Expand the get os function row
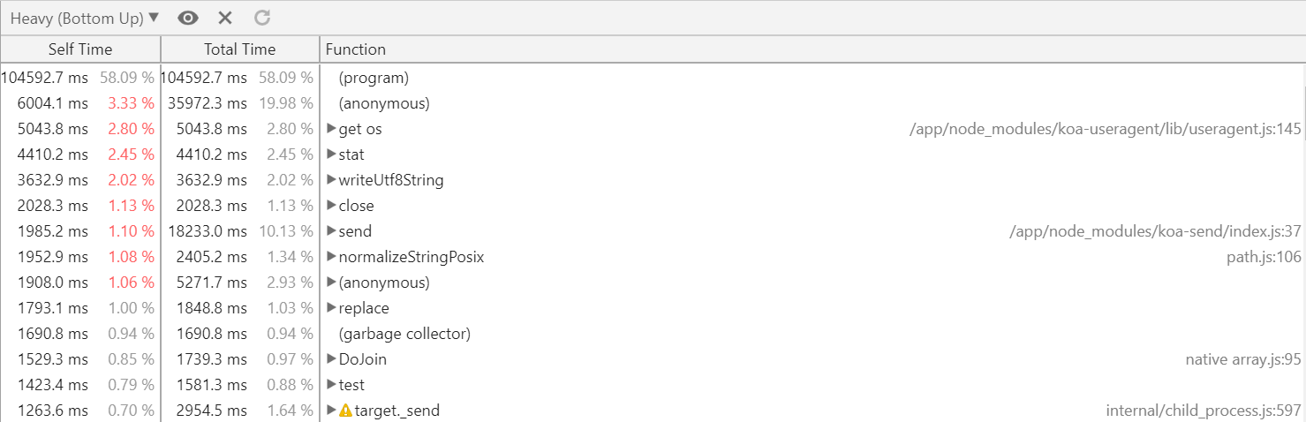The image size is (1306, 422). point(331,129)
